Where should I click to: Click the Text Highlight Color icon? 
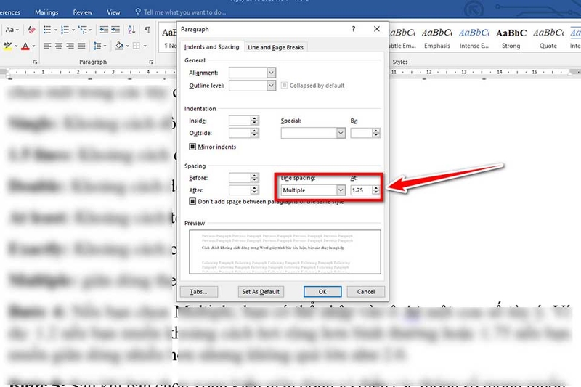coord(7,46)
